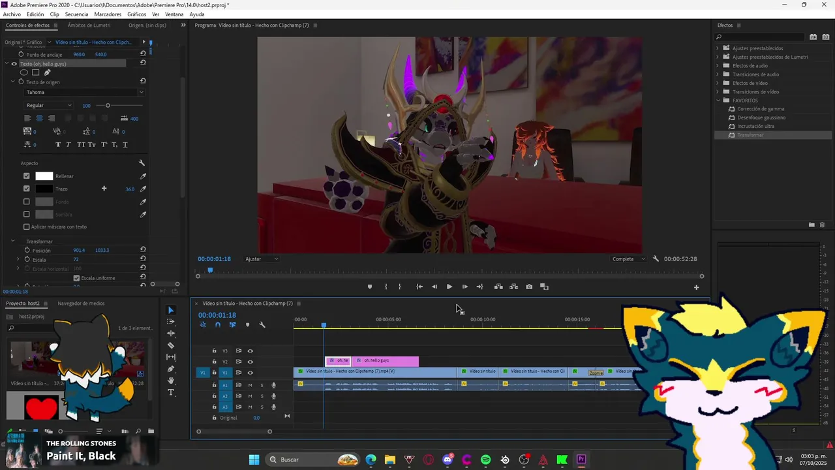The height and width of the screenshot is (470, 835).
Task: Open the Tahoma font dropdown
Action: point(84,92)
